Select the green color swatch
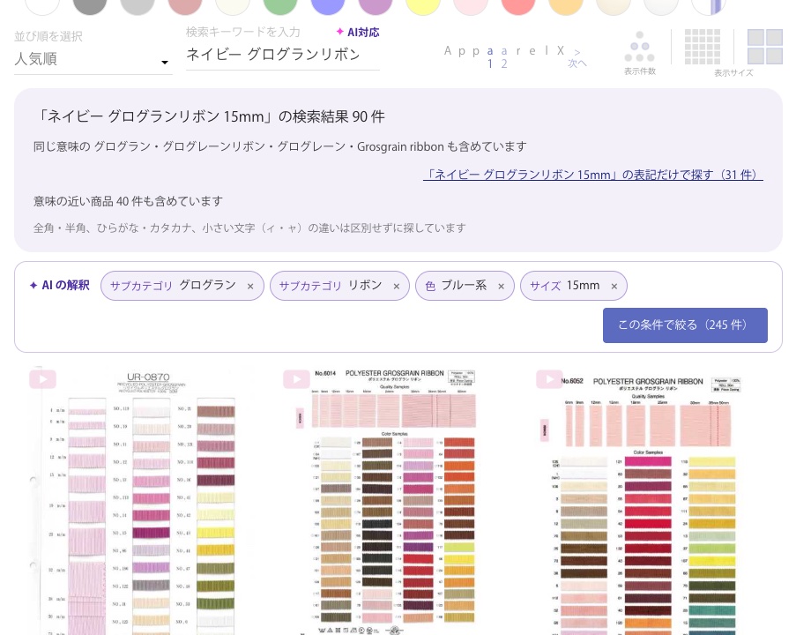Image resolution: width=796 pixels, height=635 pixels. (x=280, y=6)
